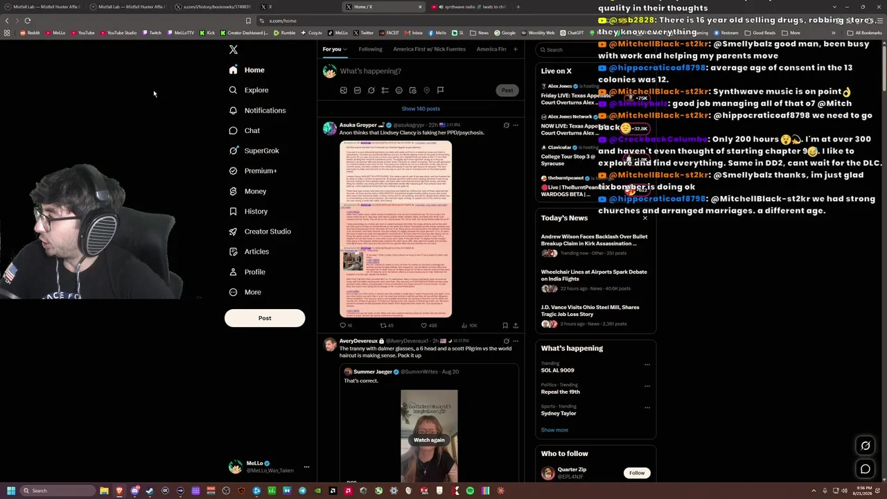The width and height of the screenshot is (887, 499).
Task: Open the image in Asuka Groyper's post
Action: 396,229
